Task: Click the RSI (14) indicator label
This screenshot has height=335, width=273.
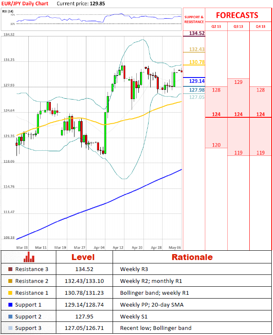Action: tap(8, 11)
